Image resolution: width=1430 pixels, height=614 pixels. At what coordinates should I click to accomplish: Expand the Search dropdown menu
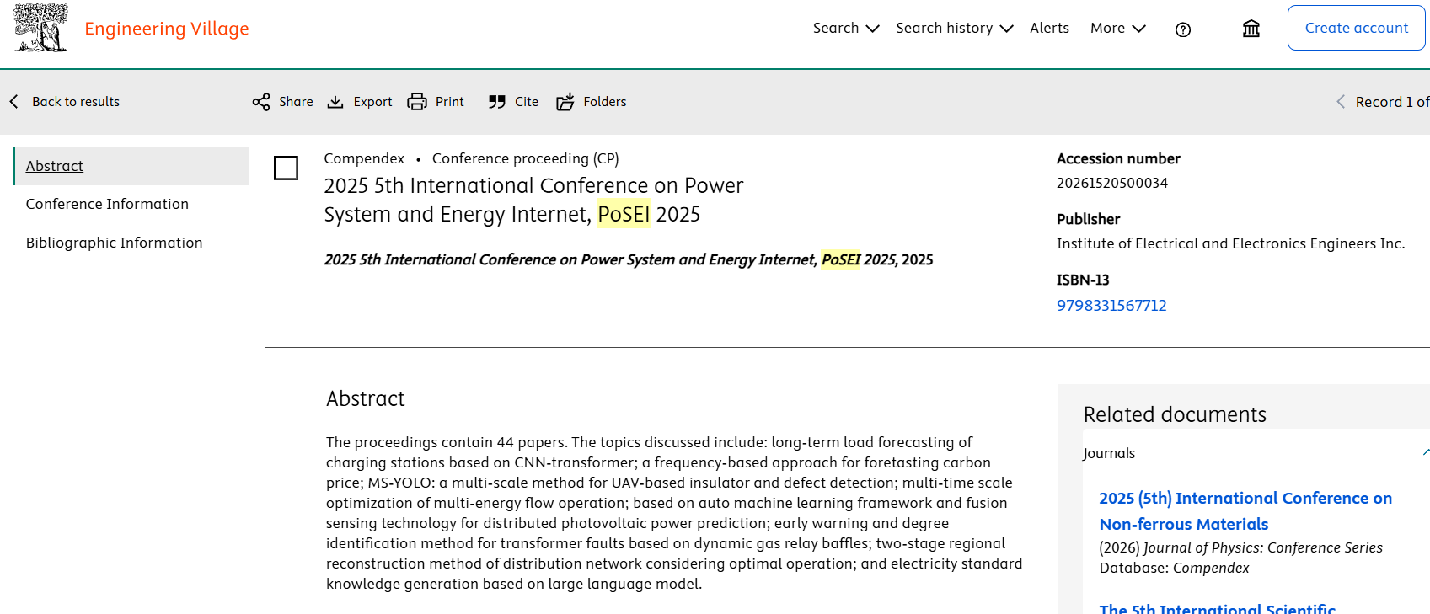click(x=845, y=29)
